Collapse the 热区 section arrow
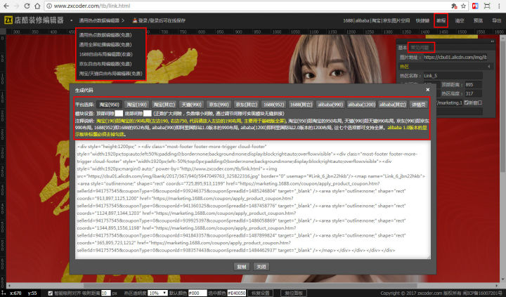This screenshot has width=506, height=297. (x=489, y=67)
